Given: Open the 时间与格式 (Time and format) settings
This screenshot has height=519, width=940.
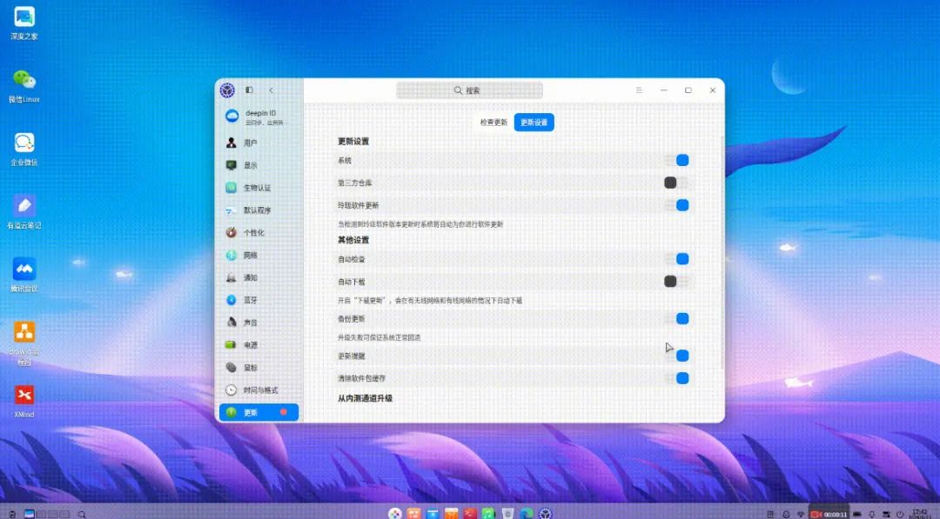Looking at the screenshot, I should 259,389.
